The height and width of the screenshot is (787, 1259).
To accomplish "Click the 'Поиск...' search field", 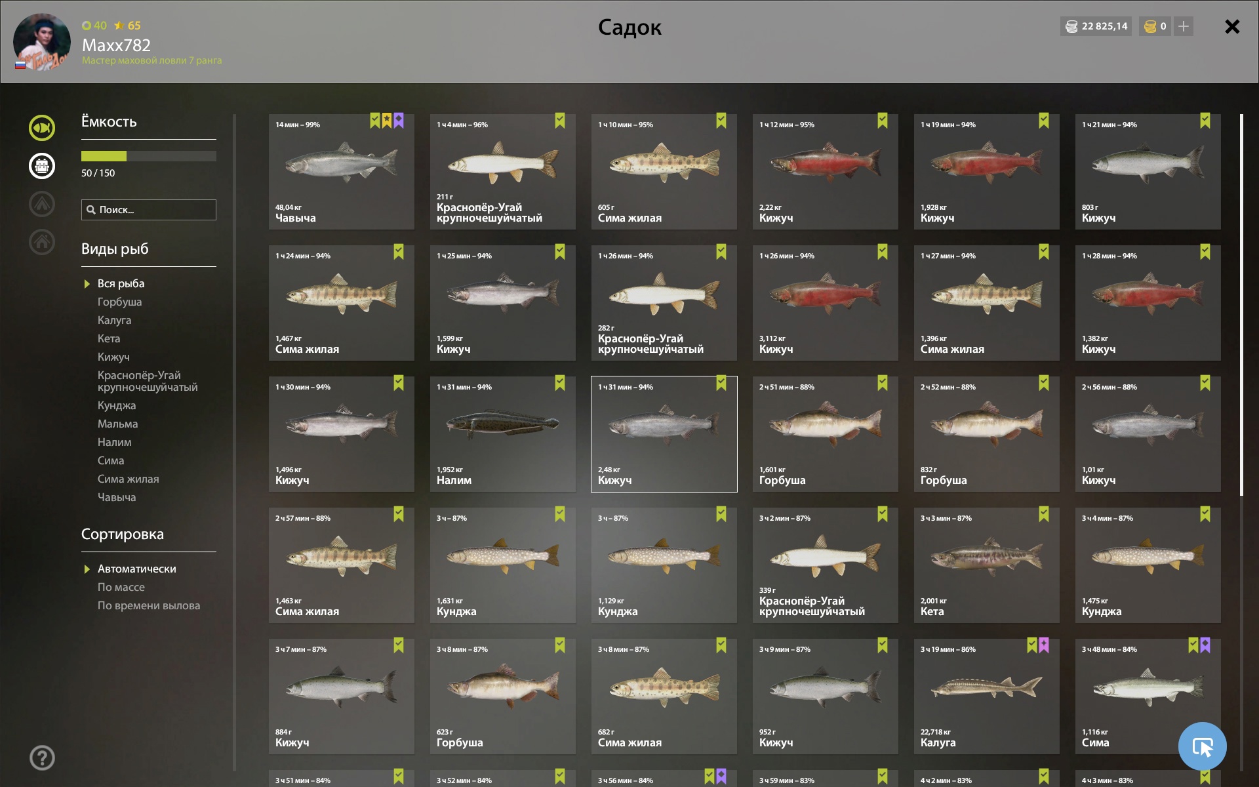I will point(149,210).
